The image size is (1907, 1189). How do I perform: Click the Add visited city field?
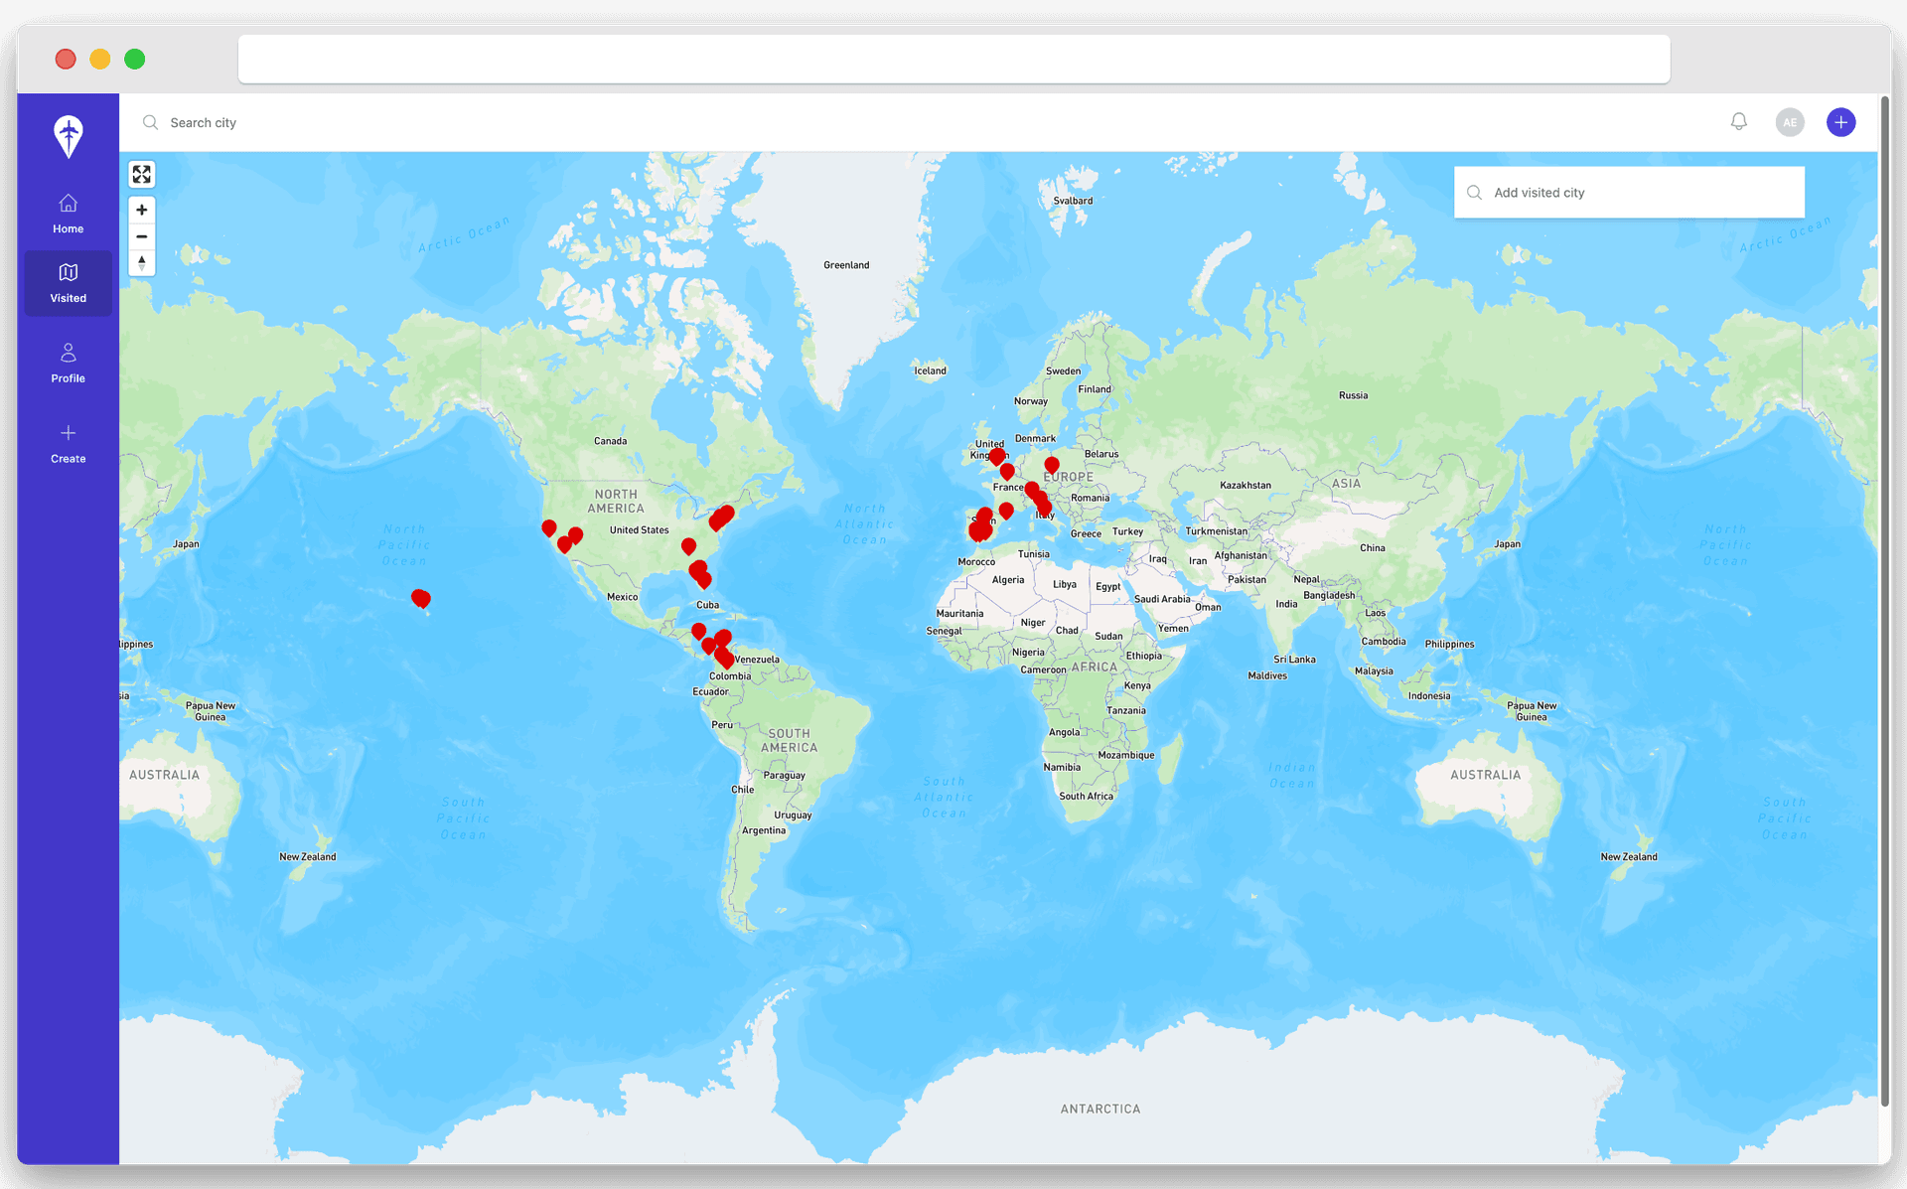1629,192
